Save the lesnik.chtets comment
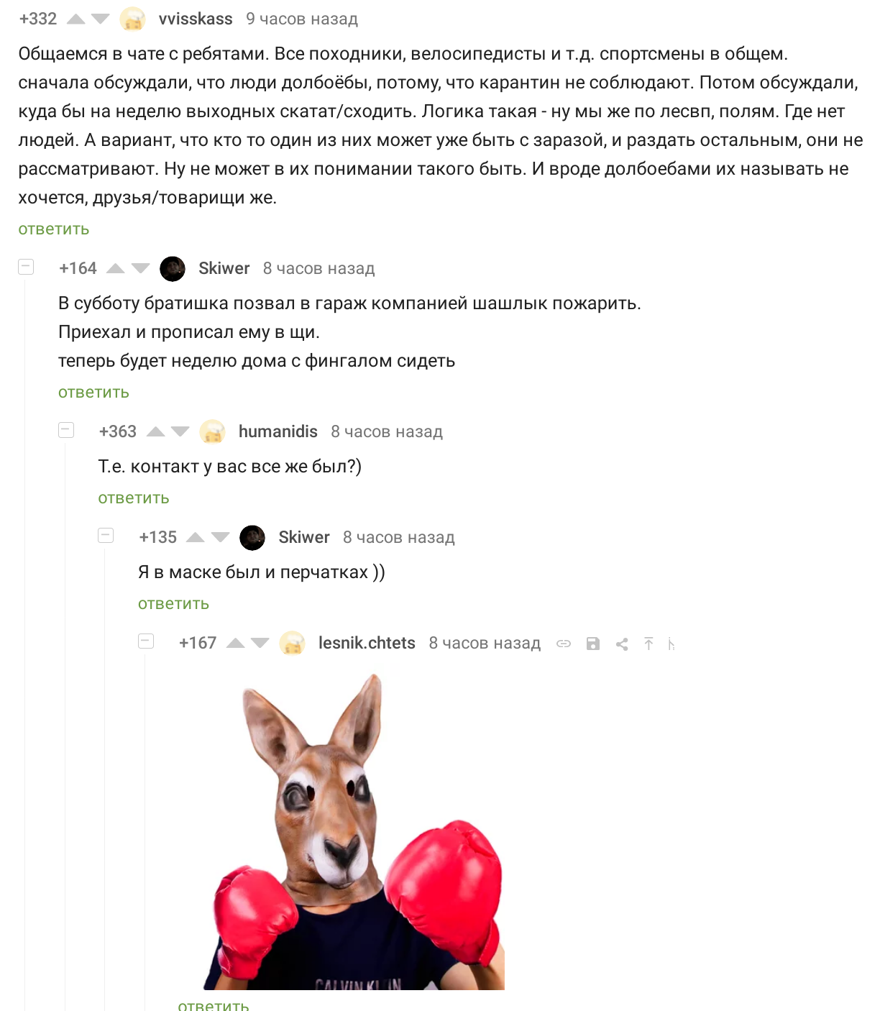This screenshot has width=880, height=1011. click(593, 644)
